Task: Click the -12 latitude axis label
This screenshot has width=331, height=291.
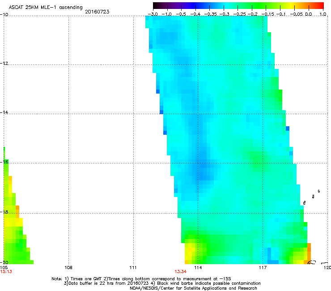Action: 4,64
